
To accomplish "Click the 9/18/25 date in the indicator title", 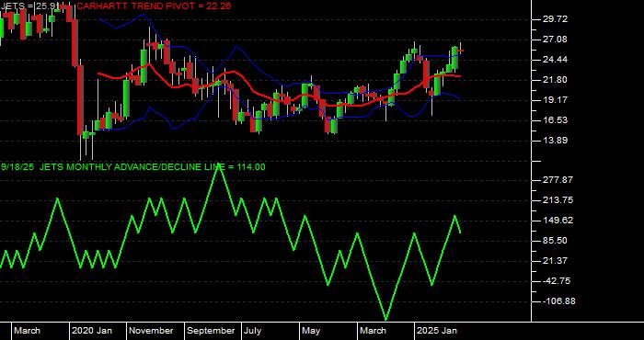I will click(x=18, y=167).
